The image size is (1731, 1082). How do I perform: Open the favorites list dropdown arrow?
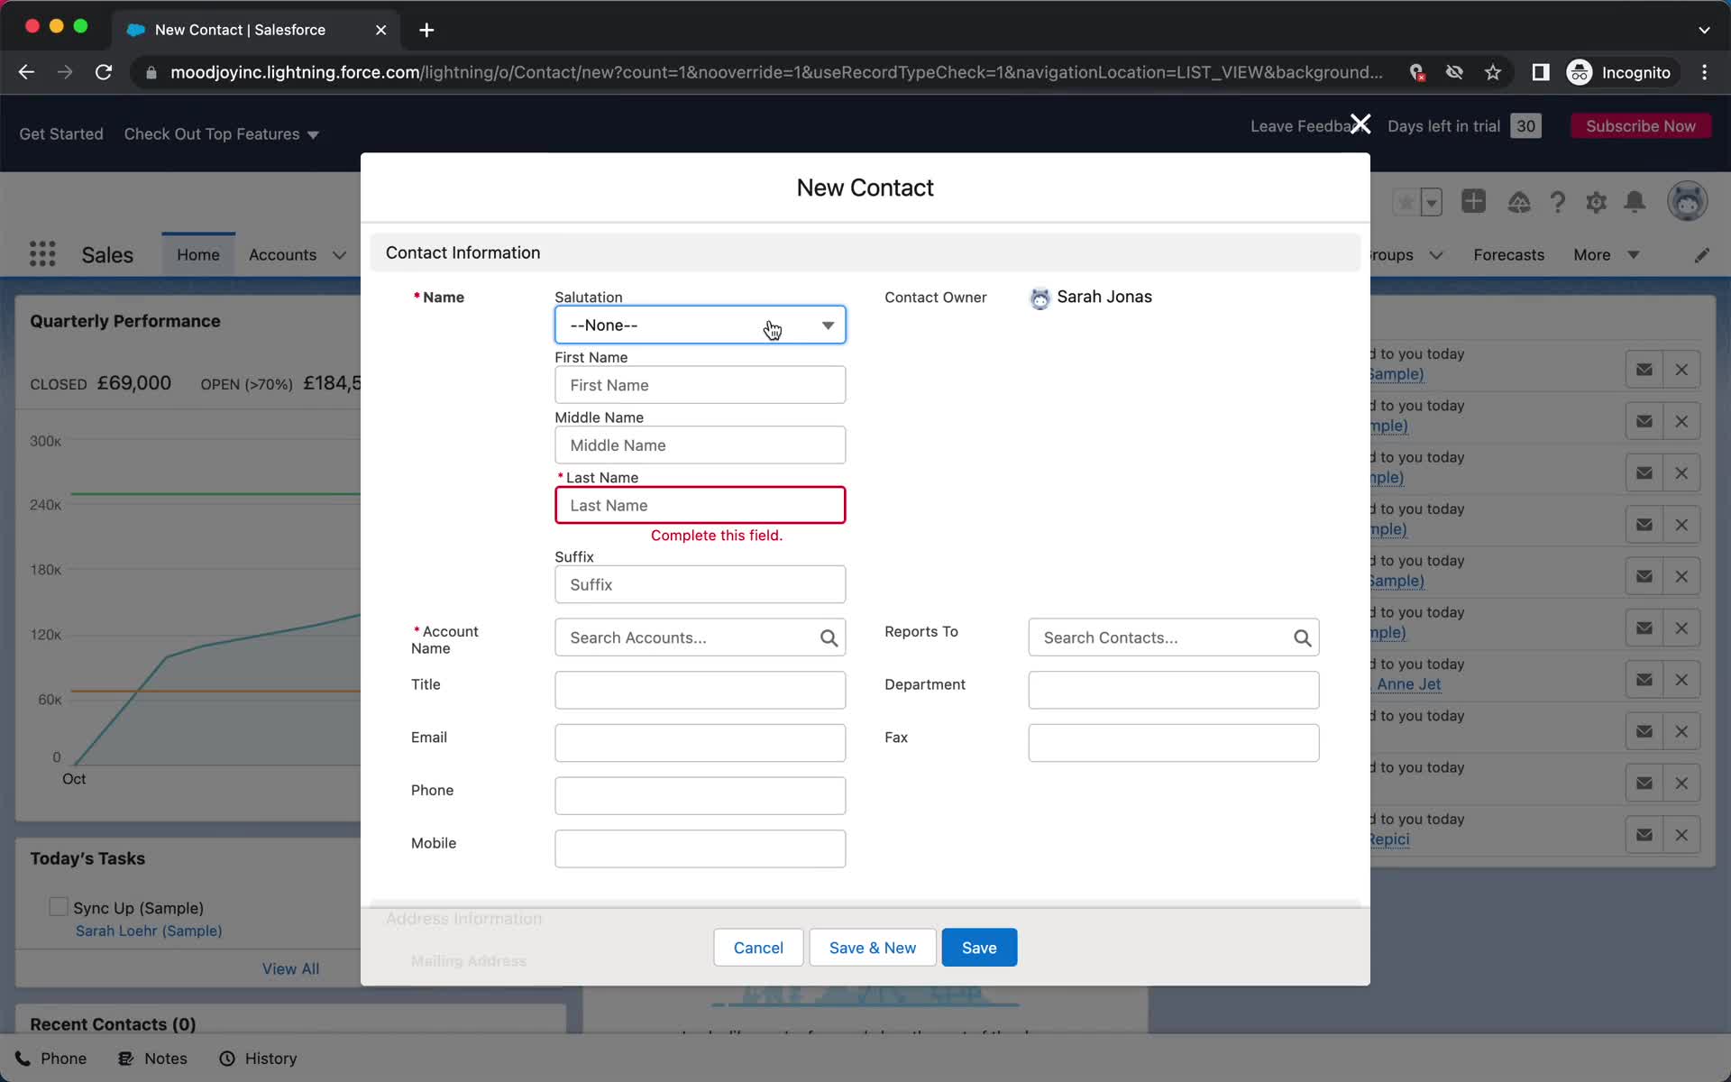[x=1432, y=202]
